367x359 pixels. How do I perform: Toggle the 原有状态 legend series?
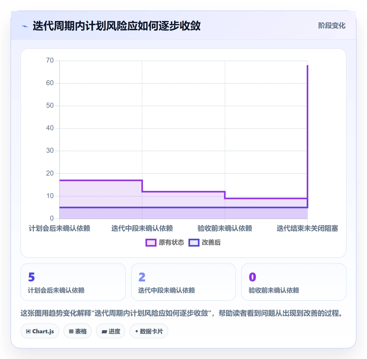tap(165, 243)
